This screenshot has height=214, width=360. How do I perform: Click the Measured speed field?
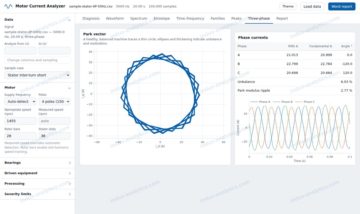click(x=54, y=121)
